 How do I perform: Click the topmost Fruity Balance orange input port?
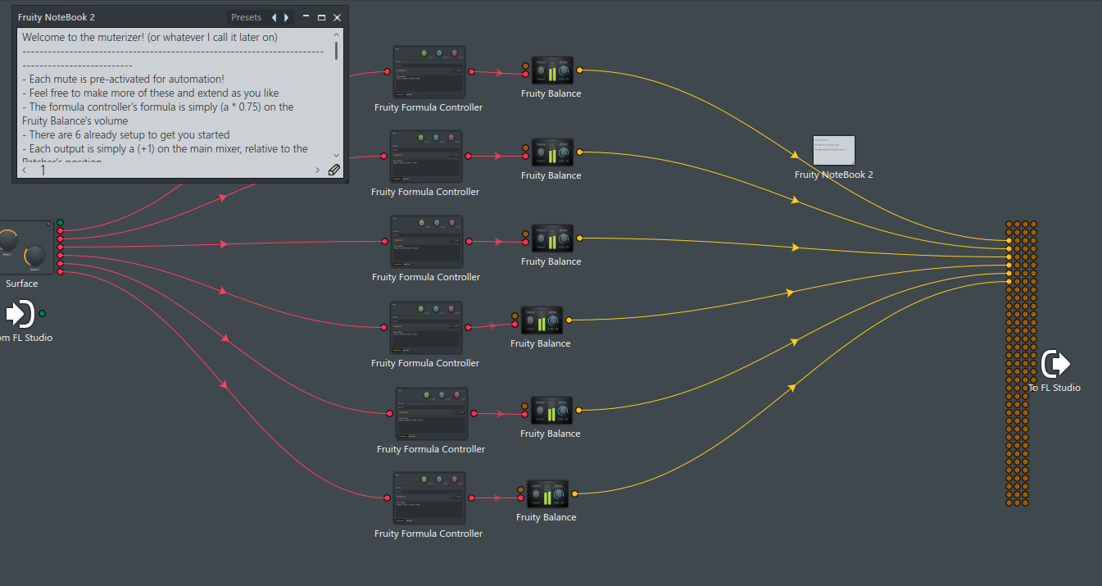pos(525,66)
